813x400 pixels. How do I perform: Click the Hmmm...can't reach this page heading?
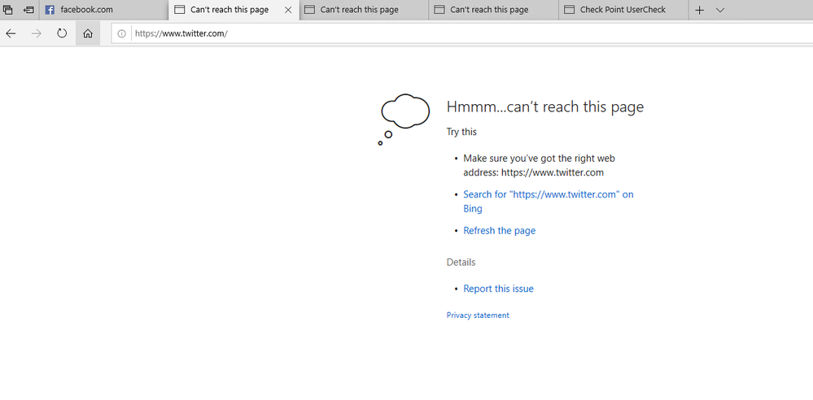[x=545, y=107]
